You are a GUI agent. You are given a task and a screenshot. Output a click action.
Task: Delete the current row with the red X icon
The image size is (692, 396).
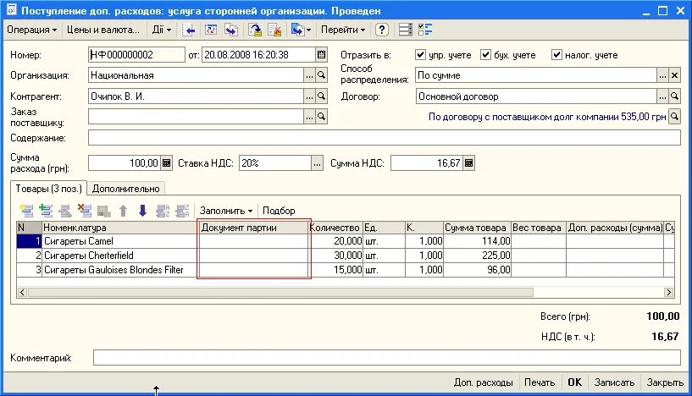tap(85, 211)
